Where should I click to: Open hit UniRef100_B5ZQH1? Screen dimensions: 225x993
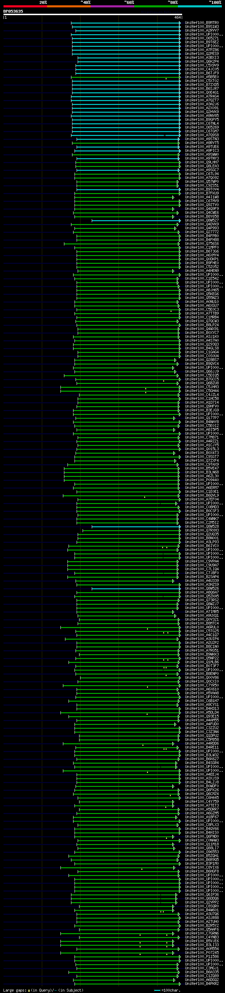[201, 855]
